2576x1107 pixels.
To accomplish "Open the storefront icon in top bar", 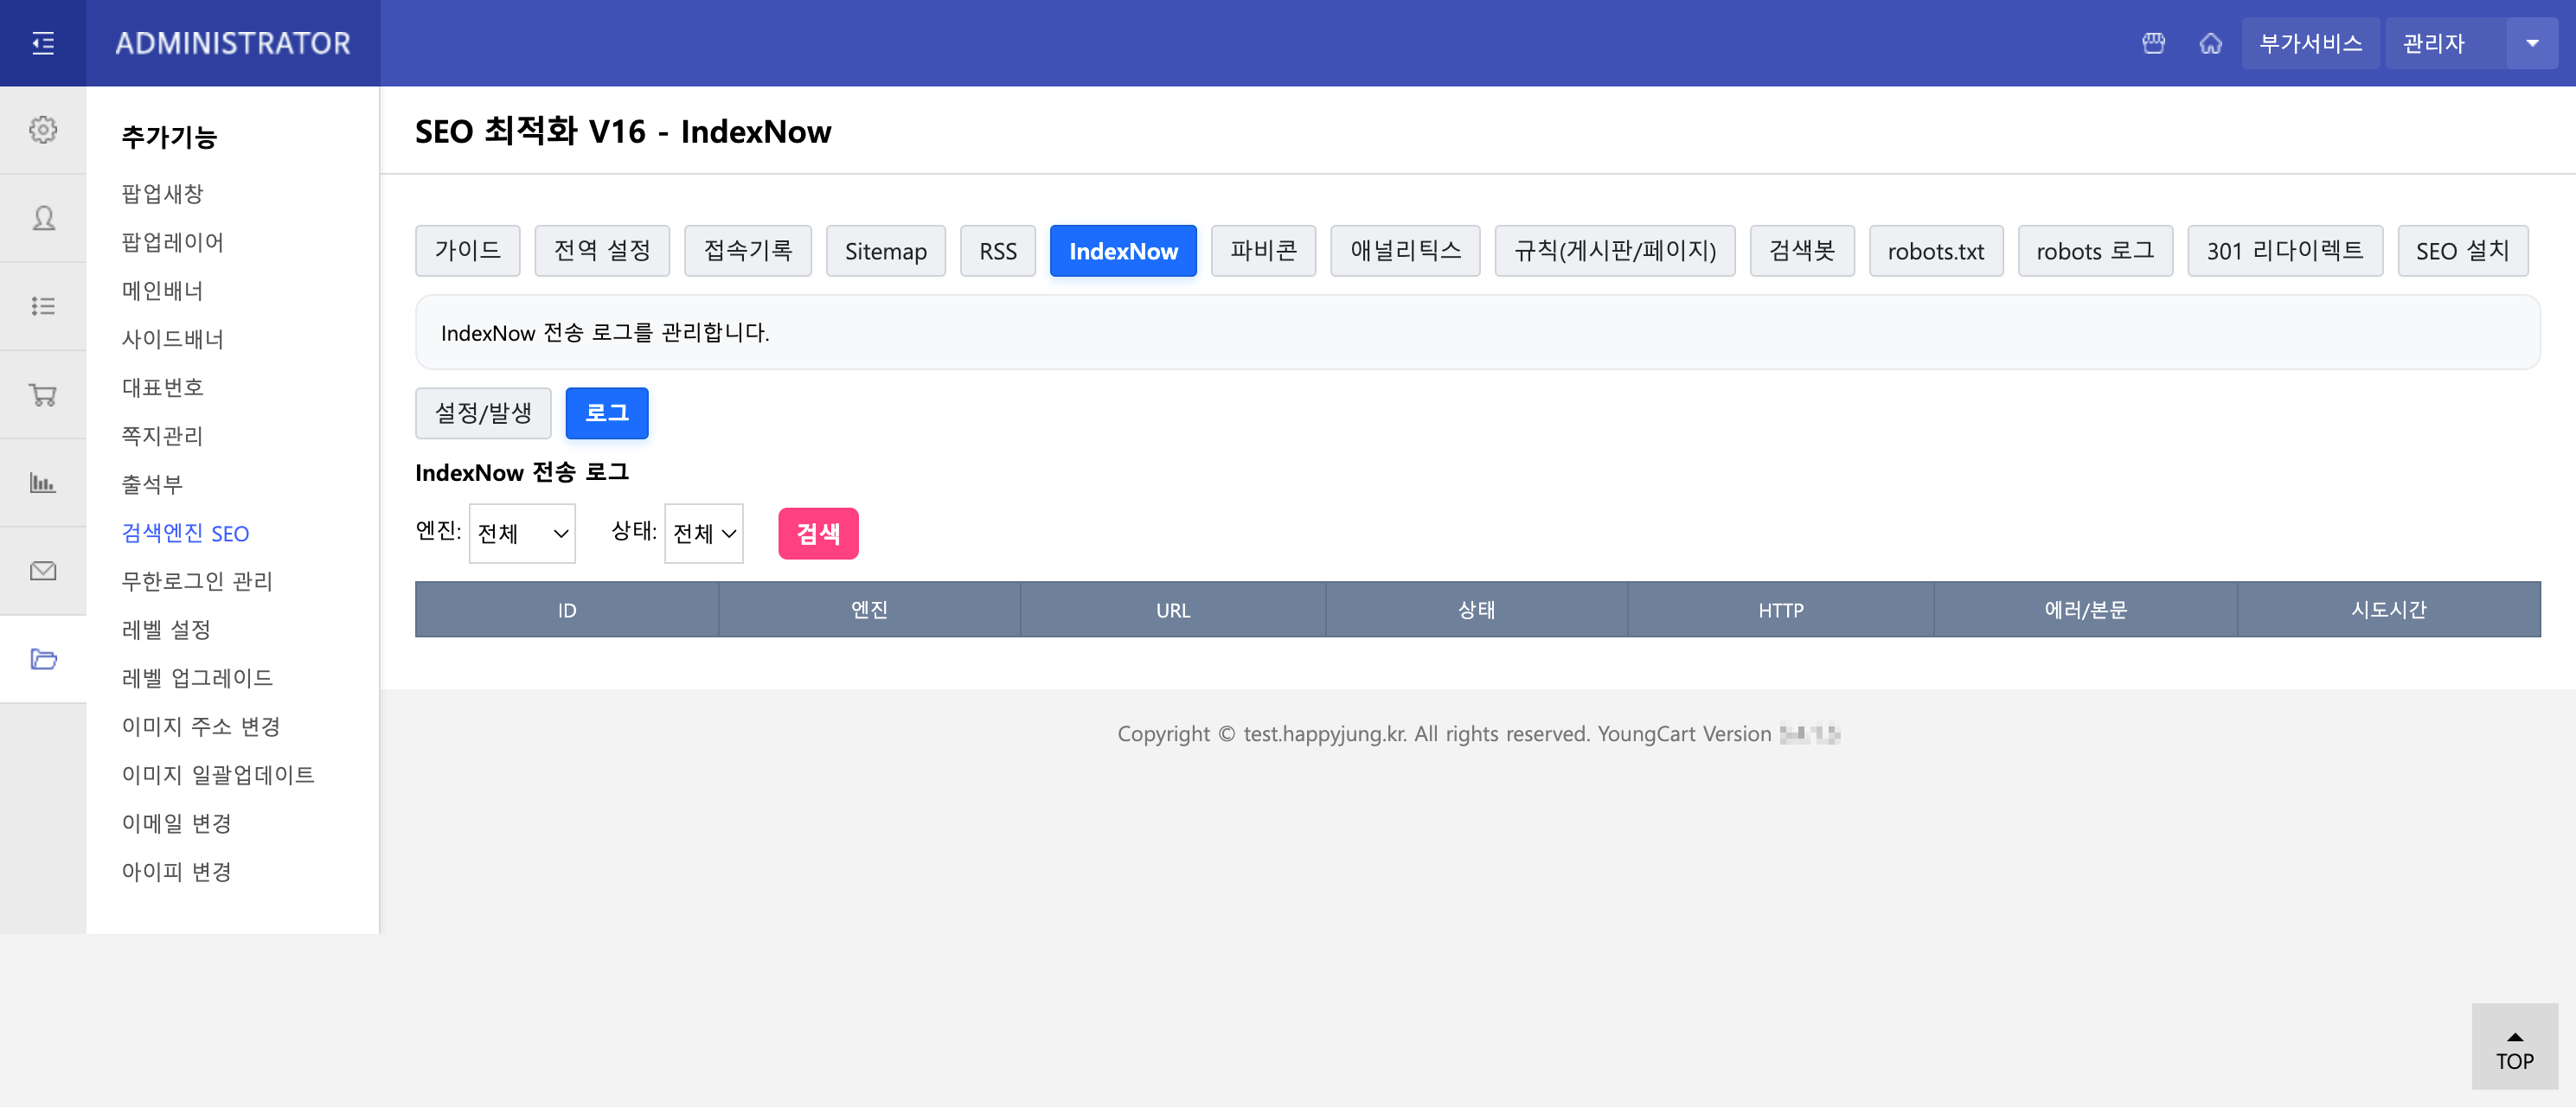I will [x=2153, y=43].
